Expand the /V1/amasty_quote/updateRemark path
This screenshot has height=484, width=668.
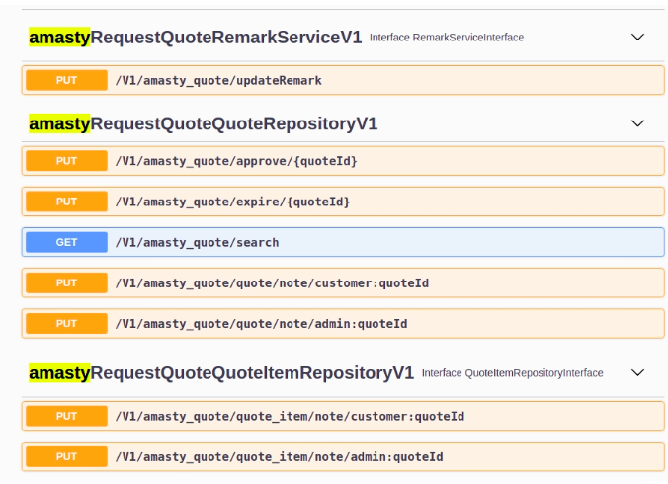point(218,80)
